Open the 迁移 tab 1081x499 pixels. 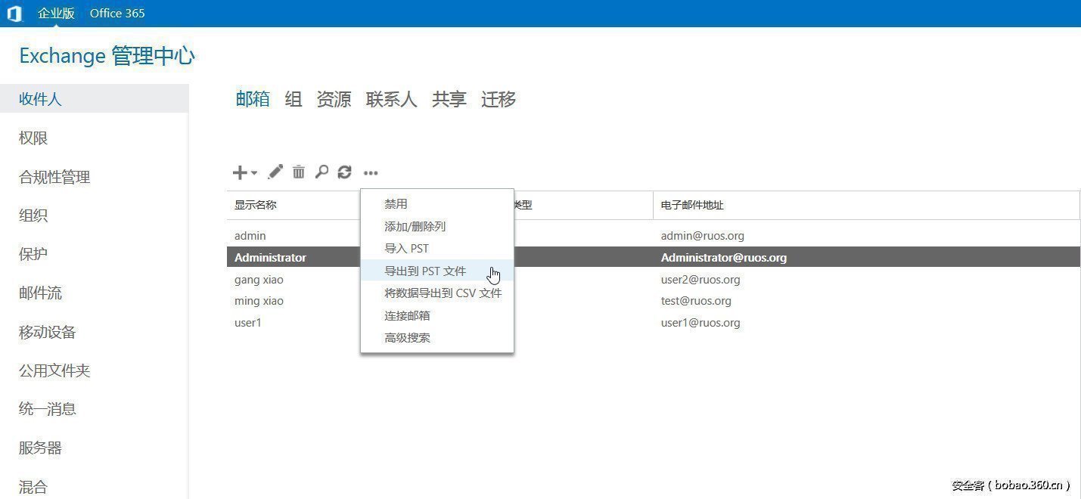pos(499,99)
